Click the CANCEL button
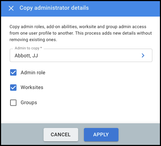The height and width of the screenshot is (146, 161). 61,134
